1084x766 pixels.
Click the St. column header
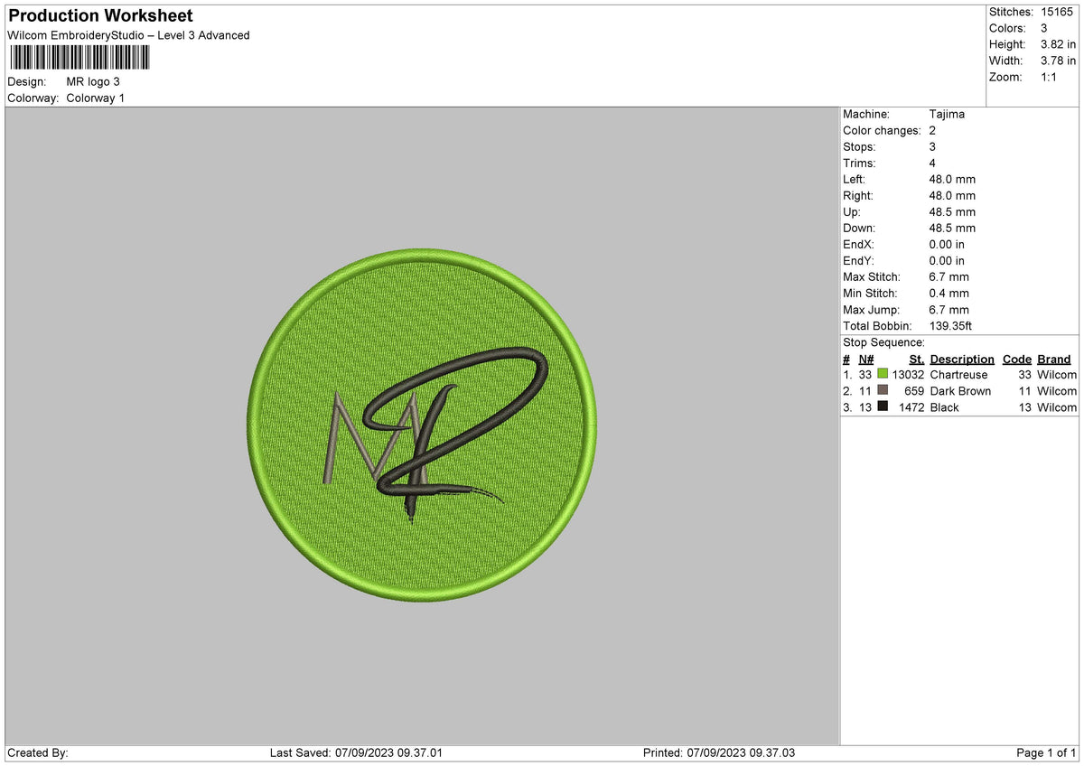click(x=916, y=359)
